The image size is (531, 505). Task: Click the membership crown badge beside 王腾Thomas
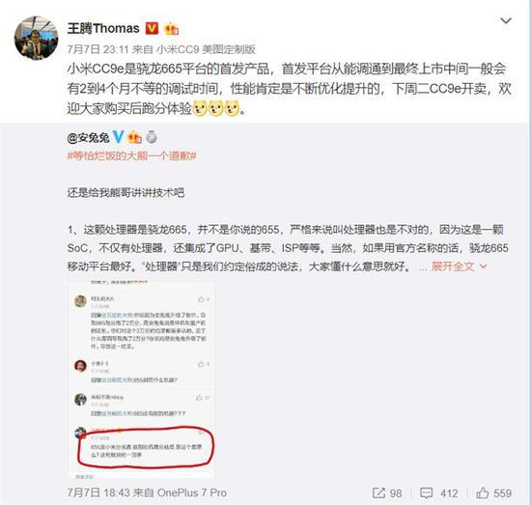(171, 29)
